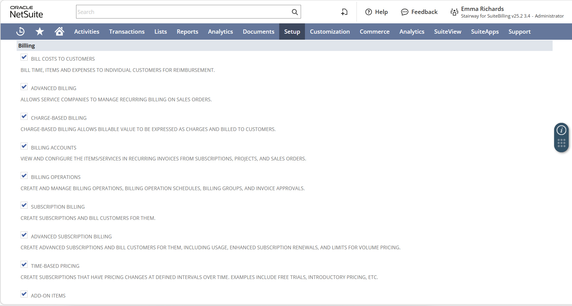Click inside the global Search field
The height and width of the screenshot is (306, 572).
pos(182,12)
